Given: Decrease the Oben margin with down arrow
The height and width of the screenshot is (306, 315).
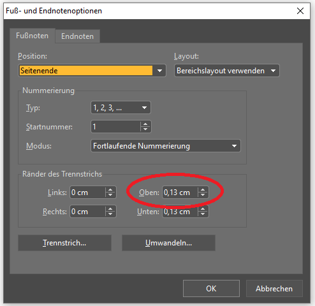Looking at the screenshot, I should coord(203,195).
